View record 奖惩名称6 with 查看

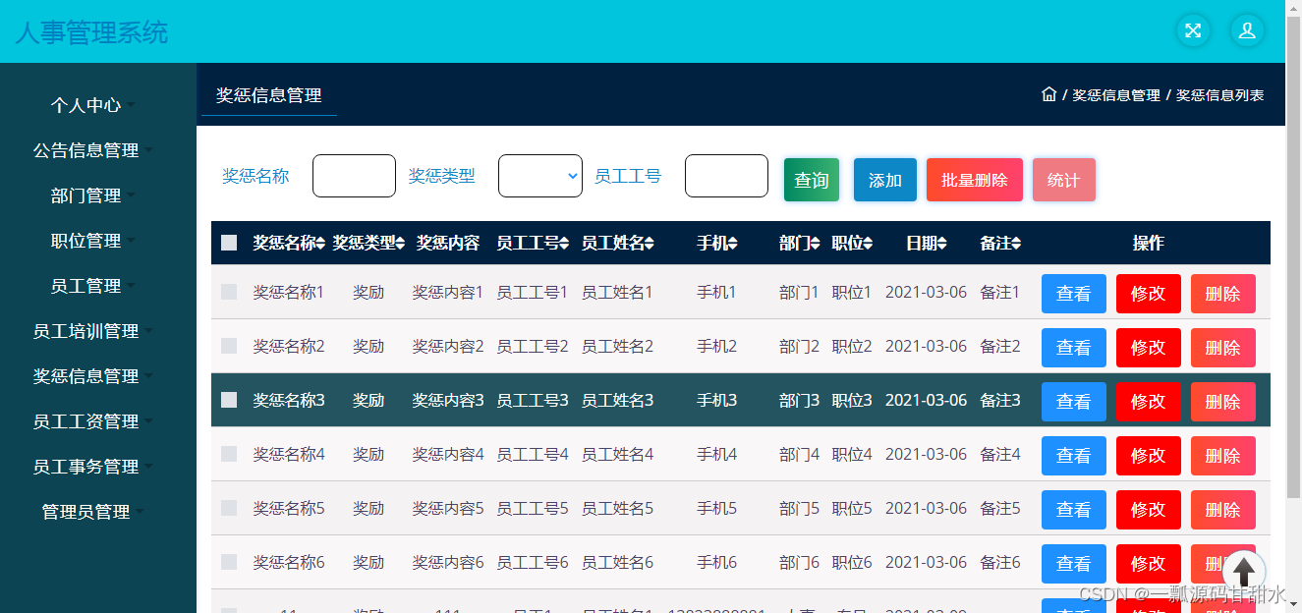click(x=1074, y=564)
